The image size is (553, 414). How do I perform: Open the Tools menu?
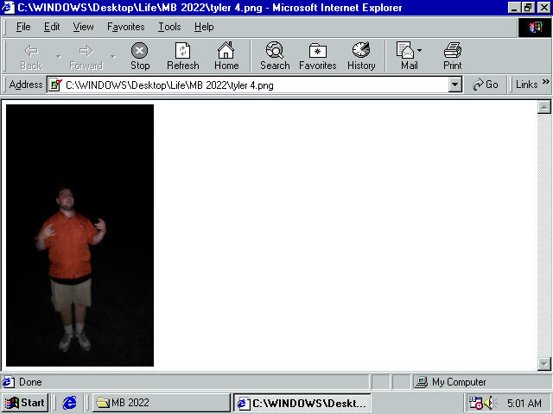pyautogui.click(x=169, y=27)
